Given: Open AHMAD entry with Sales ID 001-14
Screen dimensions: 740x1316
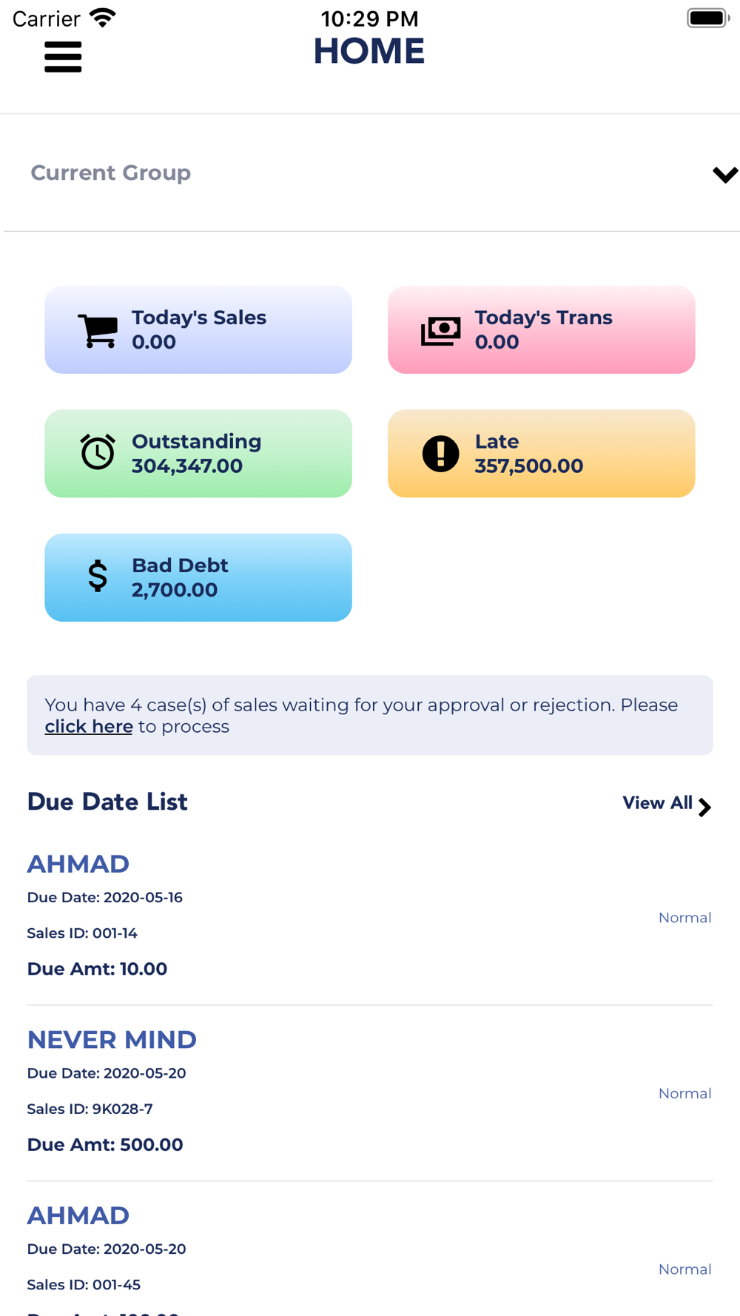Looking at the screenshot, I should click(x=370, y=918).
